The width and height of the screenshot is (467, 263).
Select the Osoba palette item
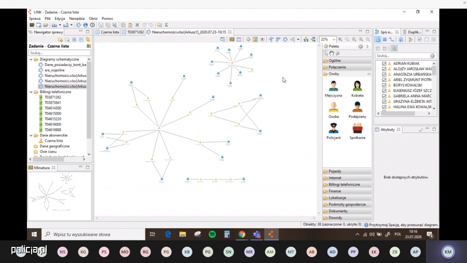click(x=334, y=110)
